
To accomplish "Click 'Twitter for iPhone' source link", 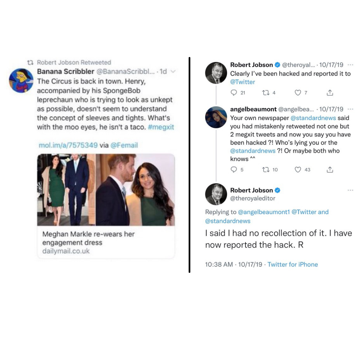I will [x=293, y=264].
